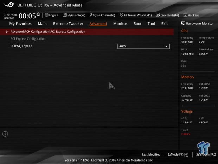The height and width of the screenshot is (164, 218).
Task: Click the Hardware Monitor panel title
Action: coord(200,23)
